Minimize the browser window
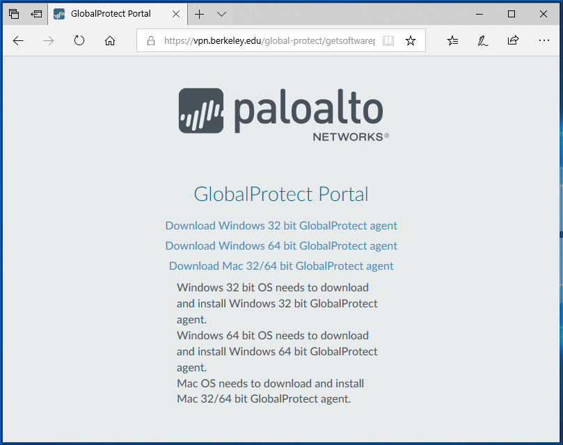The height and width of the screenshot is (445, 563). (479, 14)
